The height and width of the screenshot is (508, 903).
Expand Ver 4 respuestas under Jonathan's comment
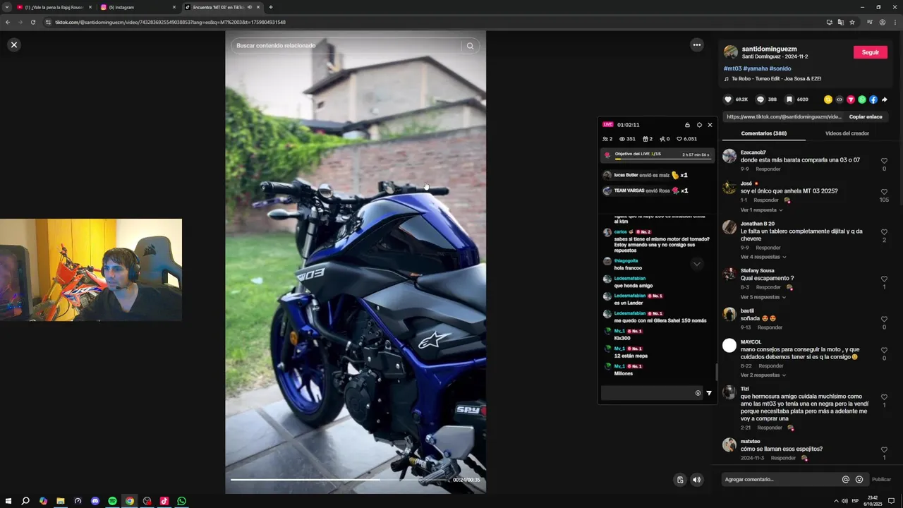point(763,257)
